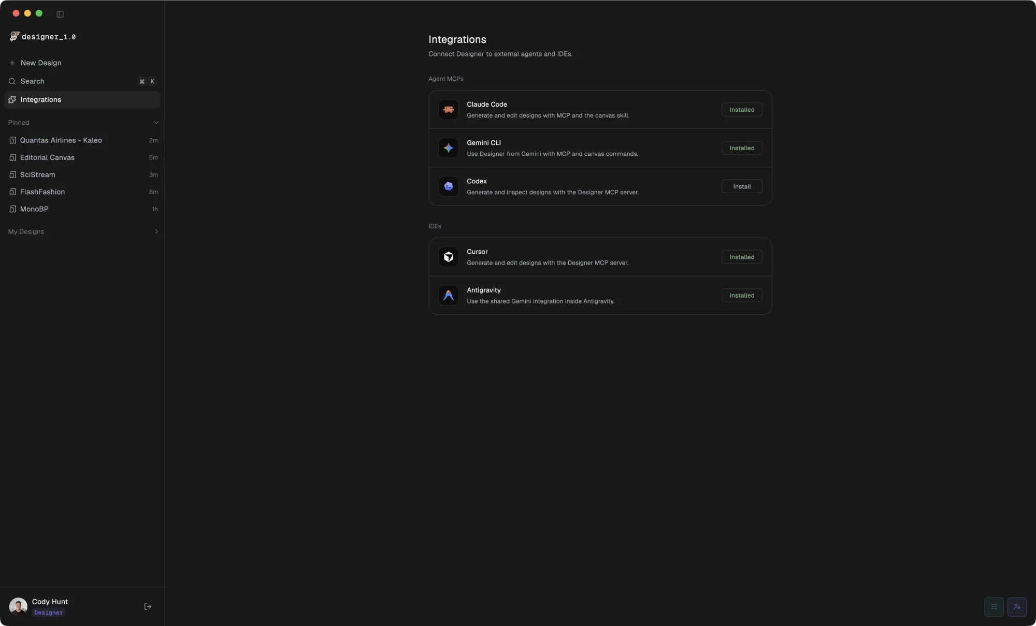
Task: Click the Claude Code integration icon
Action: pyautogui.click(x=449, y=110)
